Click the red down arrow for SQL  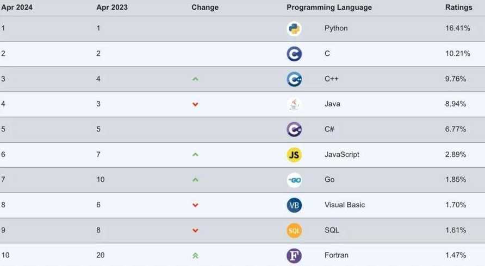coord(195,231)
